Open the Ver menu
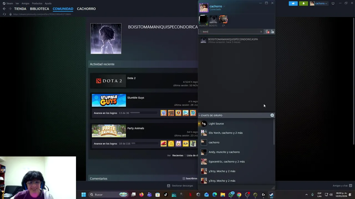 point(17,3)
